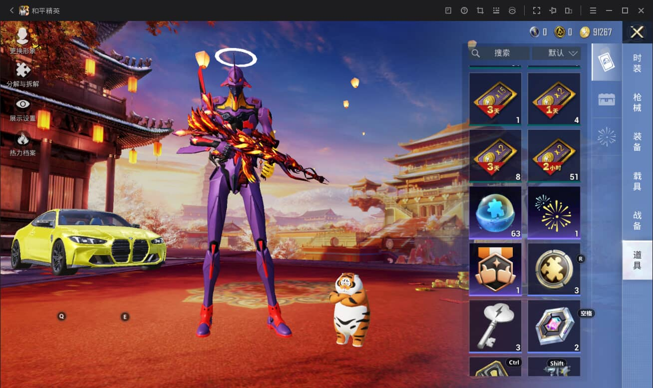This screenshot has height=388, width=653.
Task: Select the silver cloud key item
Action: coord(495,326)
